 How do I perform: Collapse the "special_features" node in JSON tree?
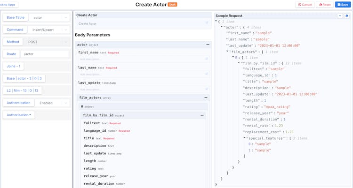245,138
